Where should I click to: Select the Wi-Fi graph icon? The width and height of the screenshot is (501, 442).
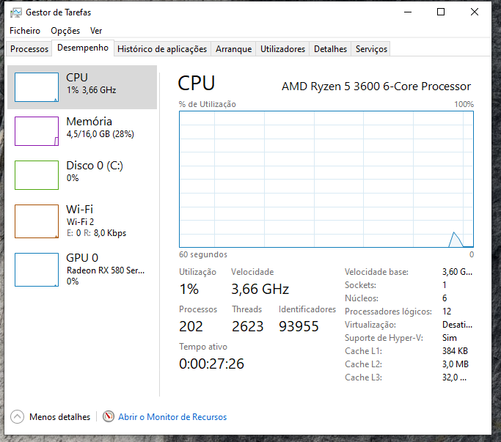(37, 221)
